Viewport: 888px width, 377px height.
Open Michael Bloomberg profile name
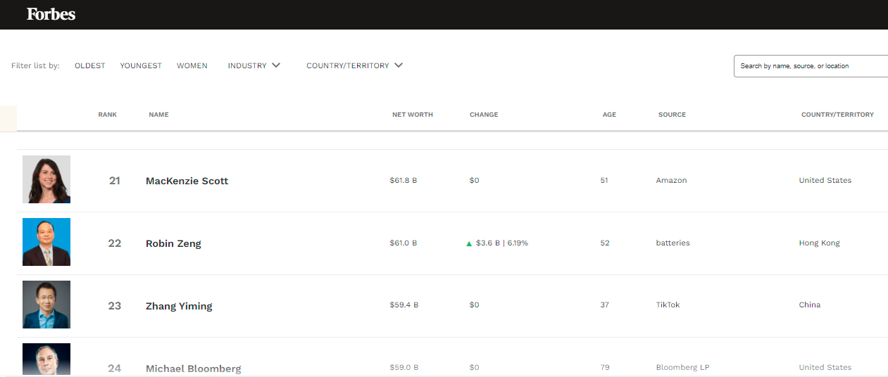pos(194,369)
